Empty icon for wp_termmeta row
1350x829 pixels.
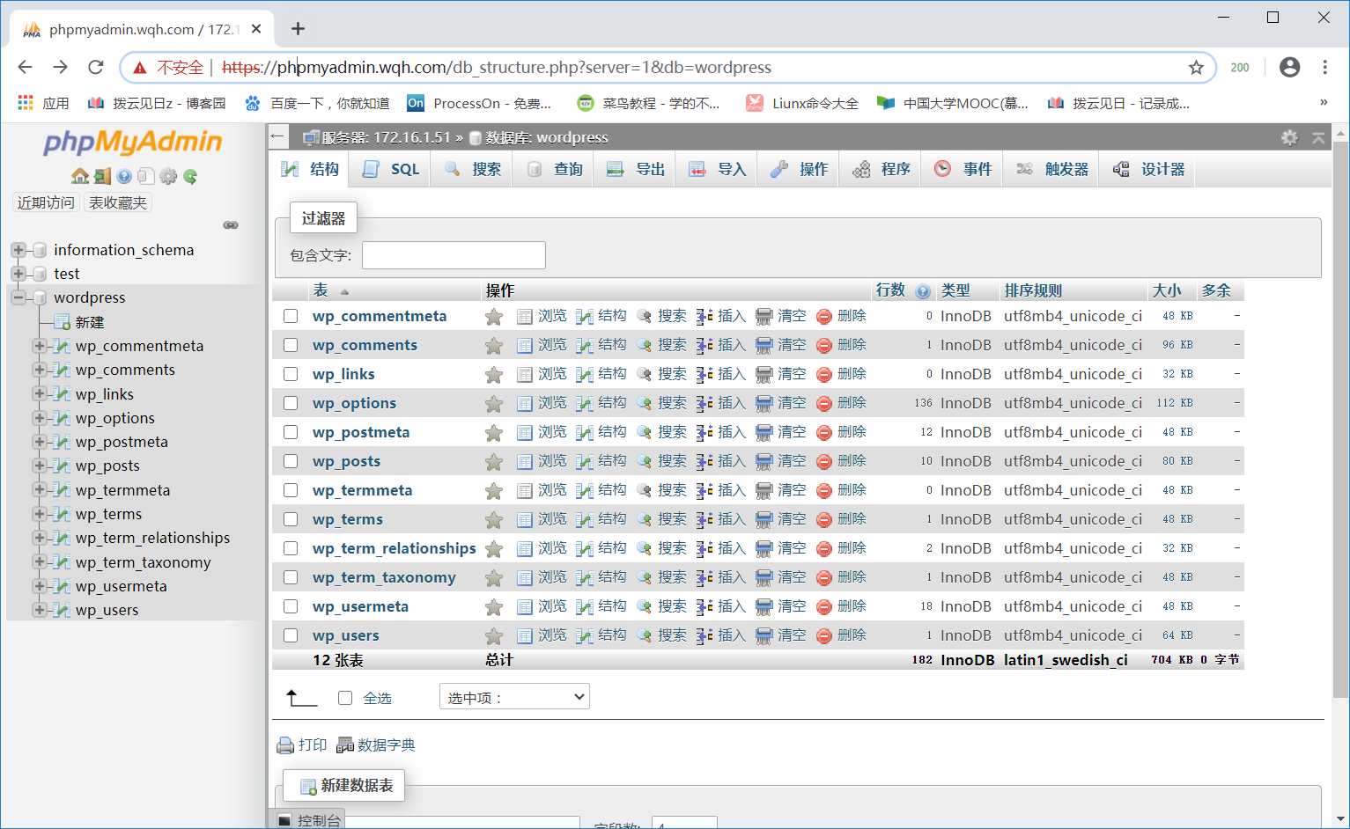(x=764, y=491)
